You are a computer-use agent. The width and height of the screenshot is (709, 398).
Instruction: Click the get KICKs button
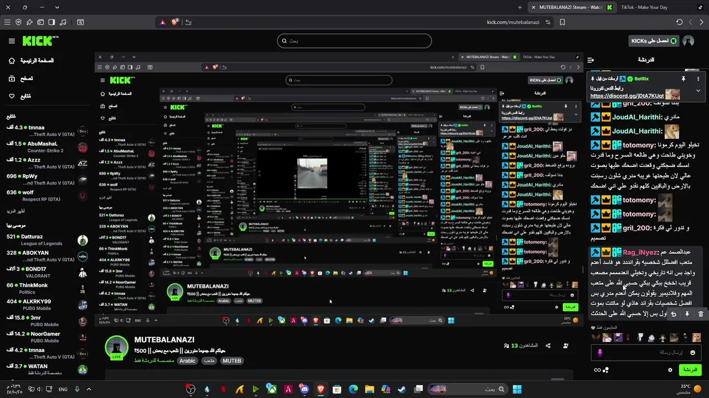[654, 41]
